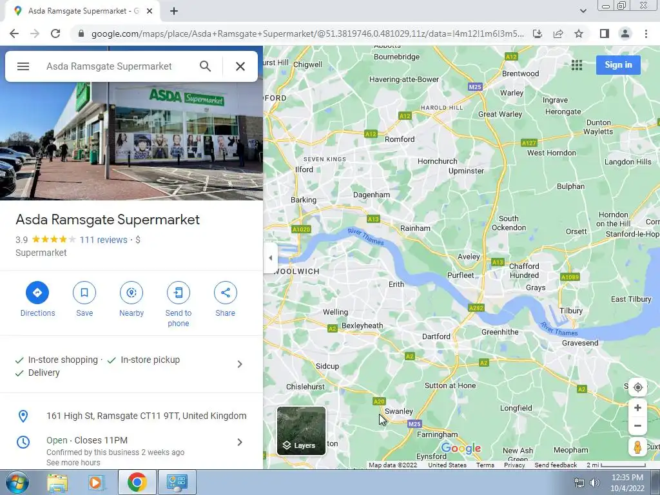Screen dimensions: 660x495
Task: Click the United States footer link
Action: coord(447,465)
